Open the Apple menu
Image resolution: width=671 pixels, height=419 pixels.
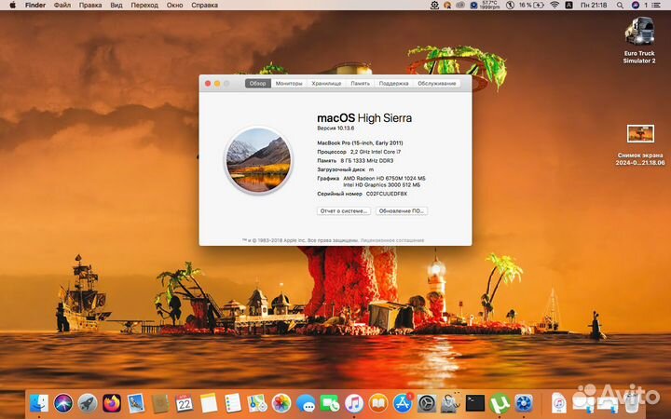(12, 6)
